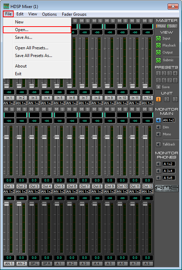Open the View menu
This screenshot has height=270, width=182.
(x=33, y=14)
